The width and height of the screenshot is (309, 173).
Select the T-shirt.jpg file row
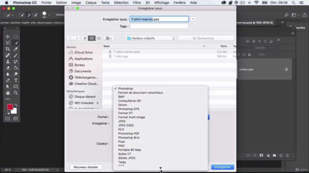169,56
